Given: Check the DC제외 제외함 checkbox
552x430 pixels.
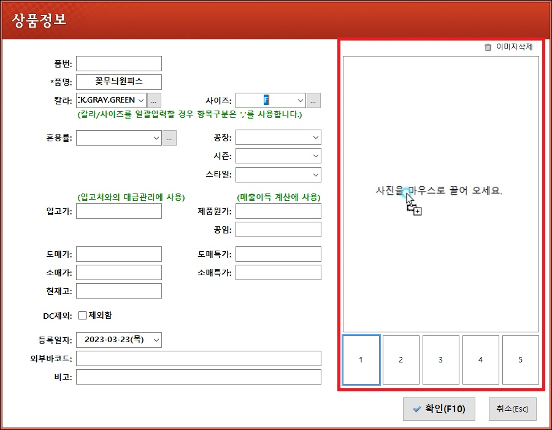Looking at the screenshot, I should (x=82, y=315).
